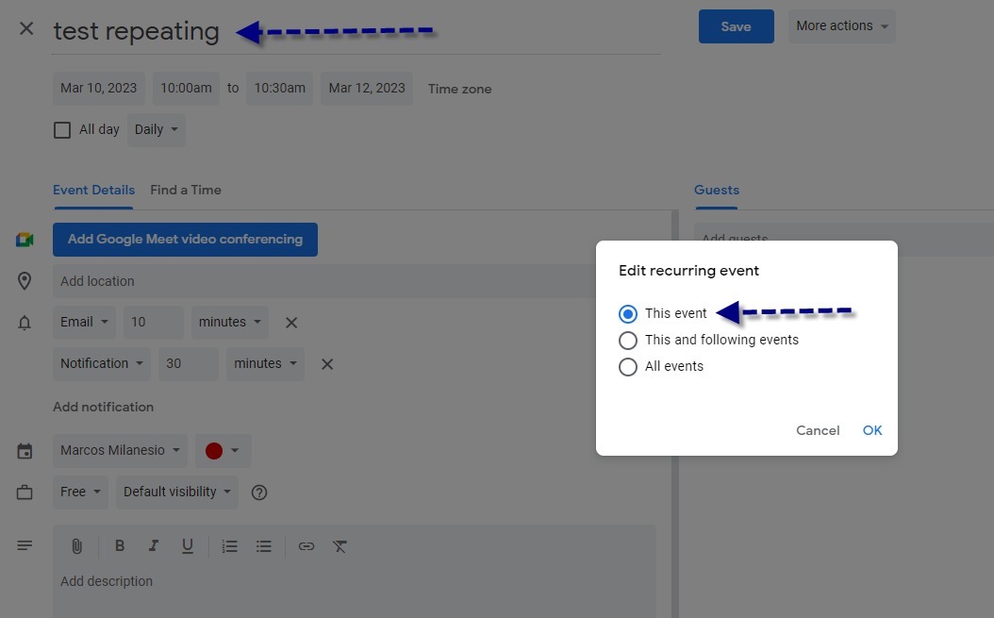This screenshot has width=994, height=618.
Task: Insert a bulleted list
Action: (x=264, y=546)
